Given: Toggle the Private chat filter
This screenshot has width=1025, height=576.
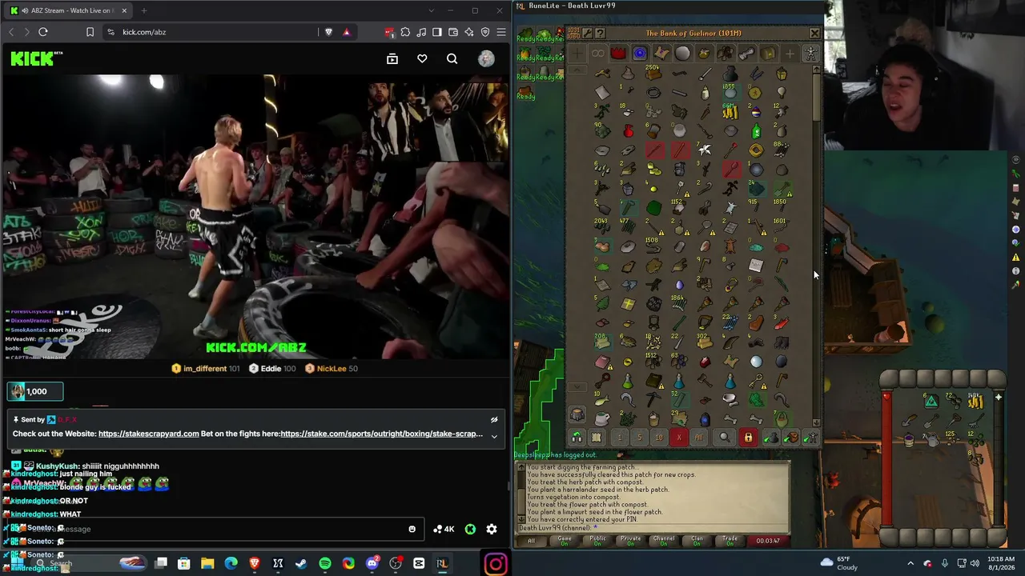Looking at the screenshot, I should pyautogui.click(x=630, y=541).
